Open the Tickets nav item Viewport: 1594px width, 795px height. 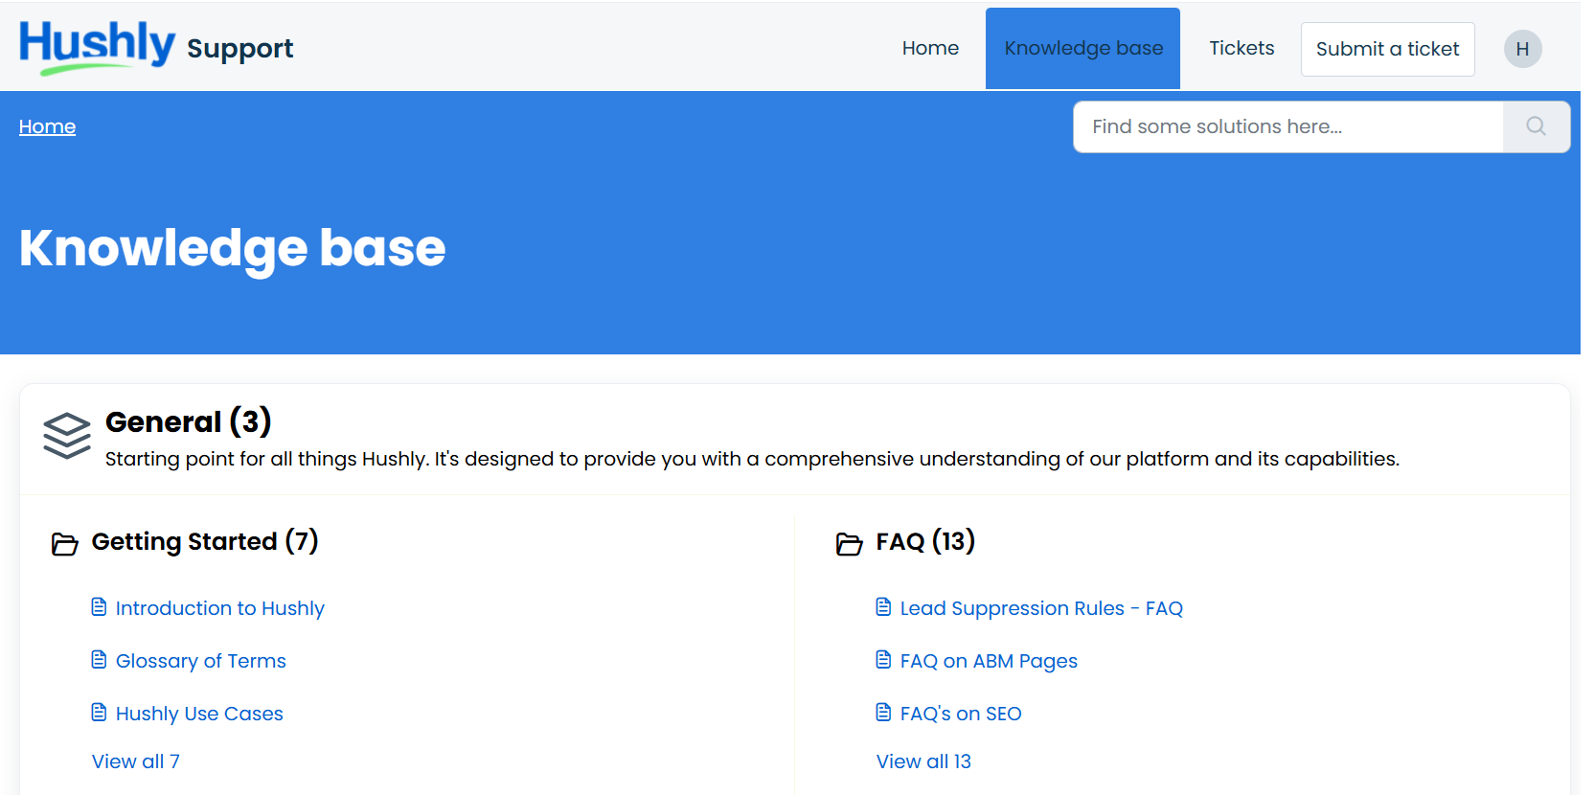click(x=1241, y=48)
